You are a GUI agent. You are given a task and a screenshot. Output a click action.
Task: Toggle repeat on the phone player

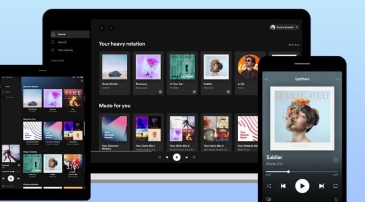pyautogui.click(x=336, y=186)
